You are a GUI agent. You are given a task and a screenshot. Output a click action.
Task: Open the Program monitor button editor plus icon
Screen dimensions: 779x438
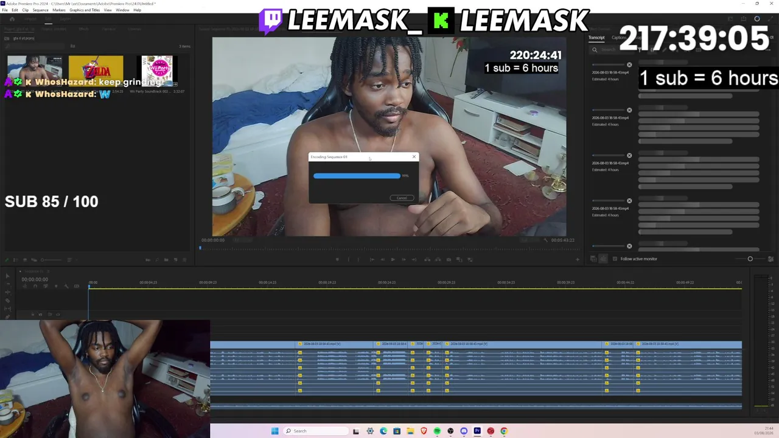click(578, 260)
